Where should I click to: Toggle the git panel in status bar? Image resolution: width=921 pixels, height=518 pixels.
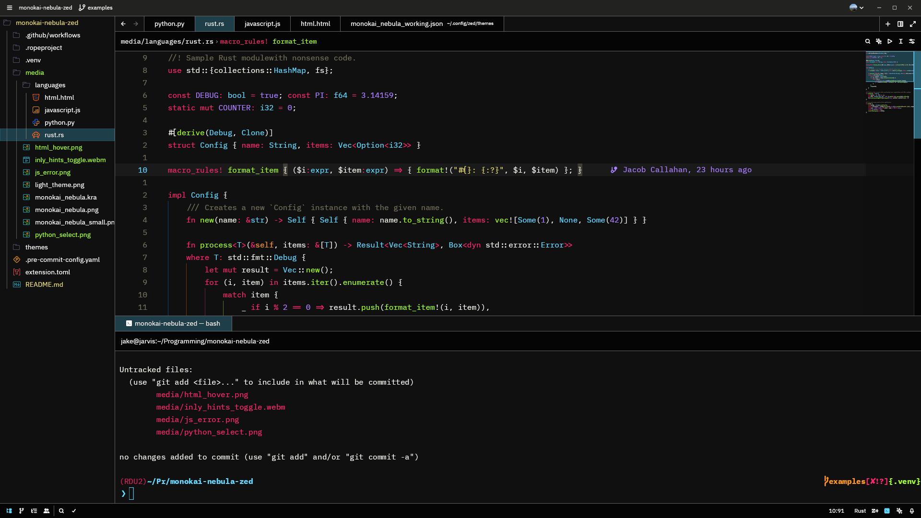coord(21,511)
